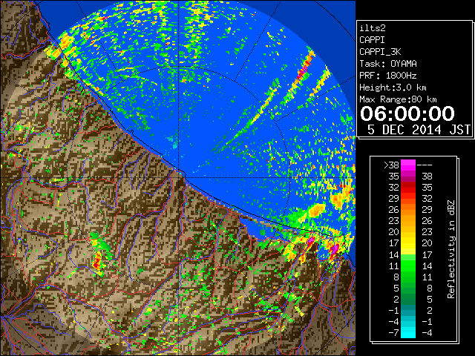
Task: Pick the magenta >38 dBZ legend swatch
Action: point(408,165)
